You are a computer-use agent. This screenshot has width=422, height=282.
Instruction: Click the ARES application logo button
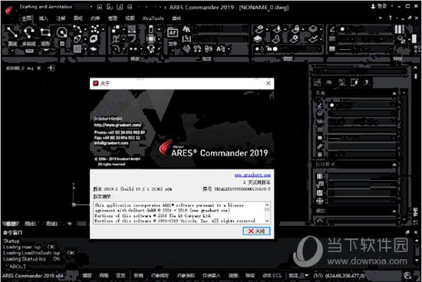click(9, 11)
